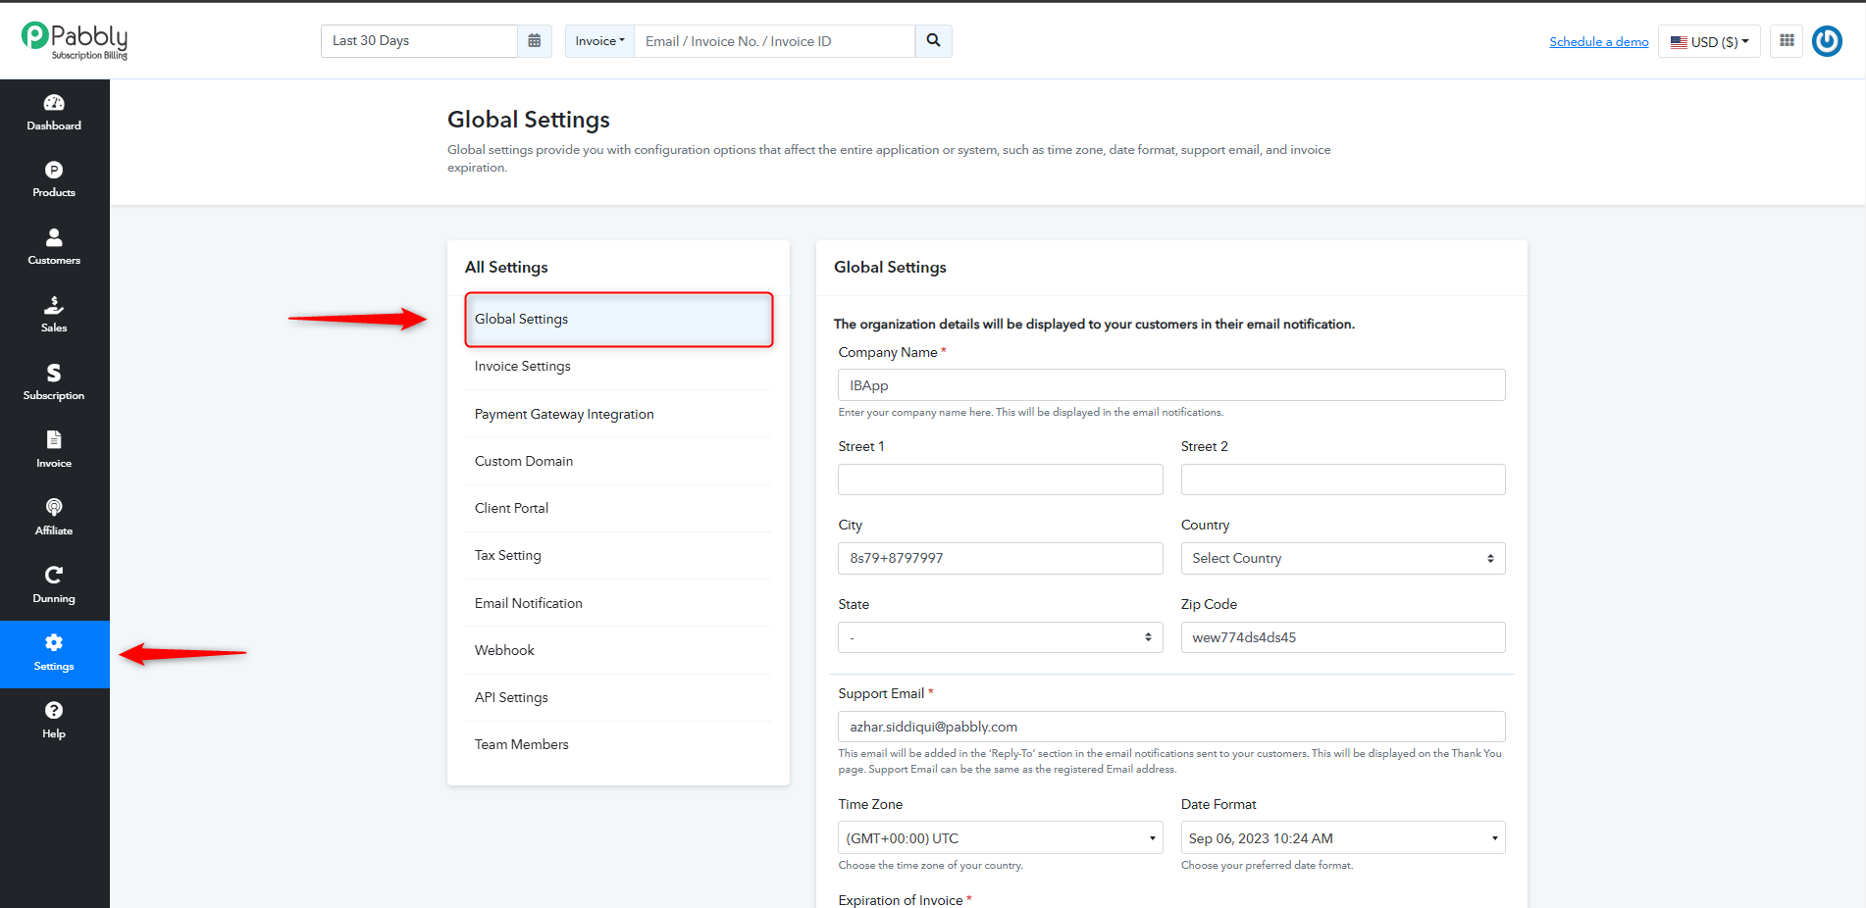Open Subscription in the sidebar
The height and width of the screenshot is (908, 1866).
54,382
